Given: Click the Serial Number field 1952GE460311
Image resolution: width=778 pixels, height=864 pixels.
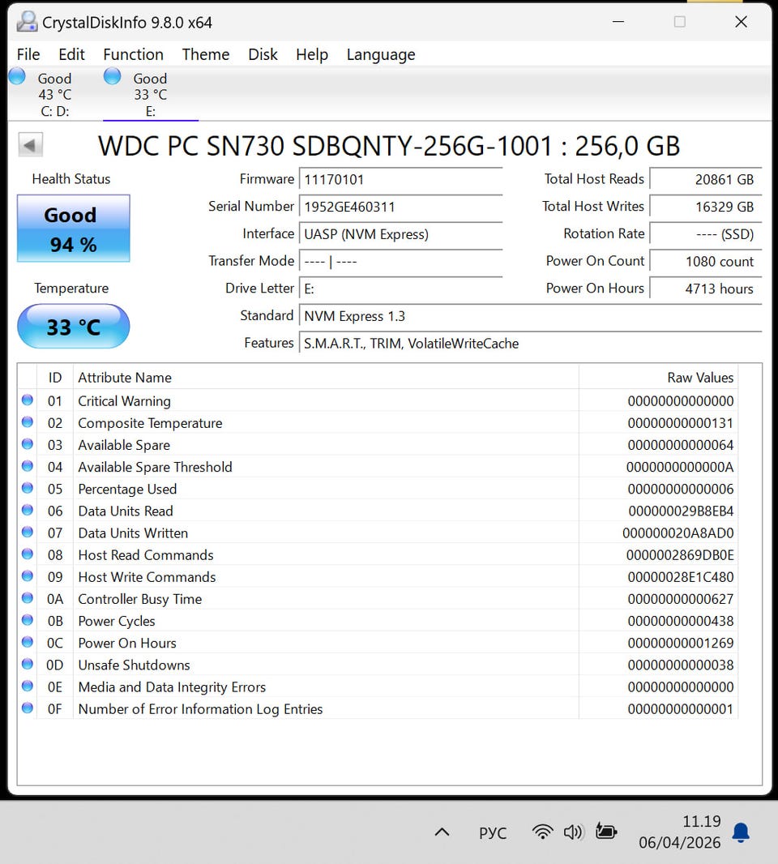Looking at the screenshot, I should [400, 207].
